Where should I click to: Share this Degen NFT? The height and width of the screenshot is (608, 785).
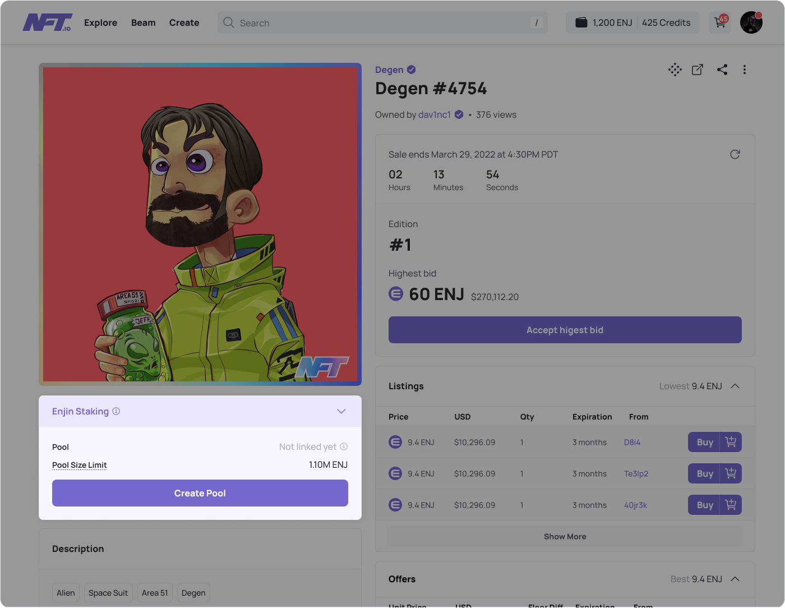tap(722, 70)
